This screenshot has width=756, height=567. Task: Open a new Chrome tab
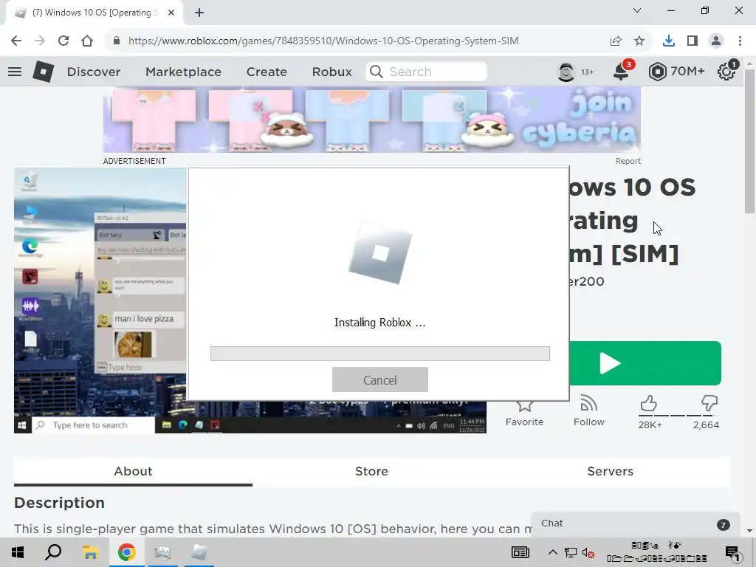pyautogui.click(x=199, y=13)
